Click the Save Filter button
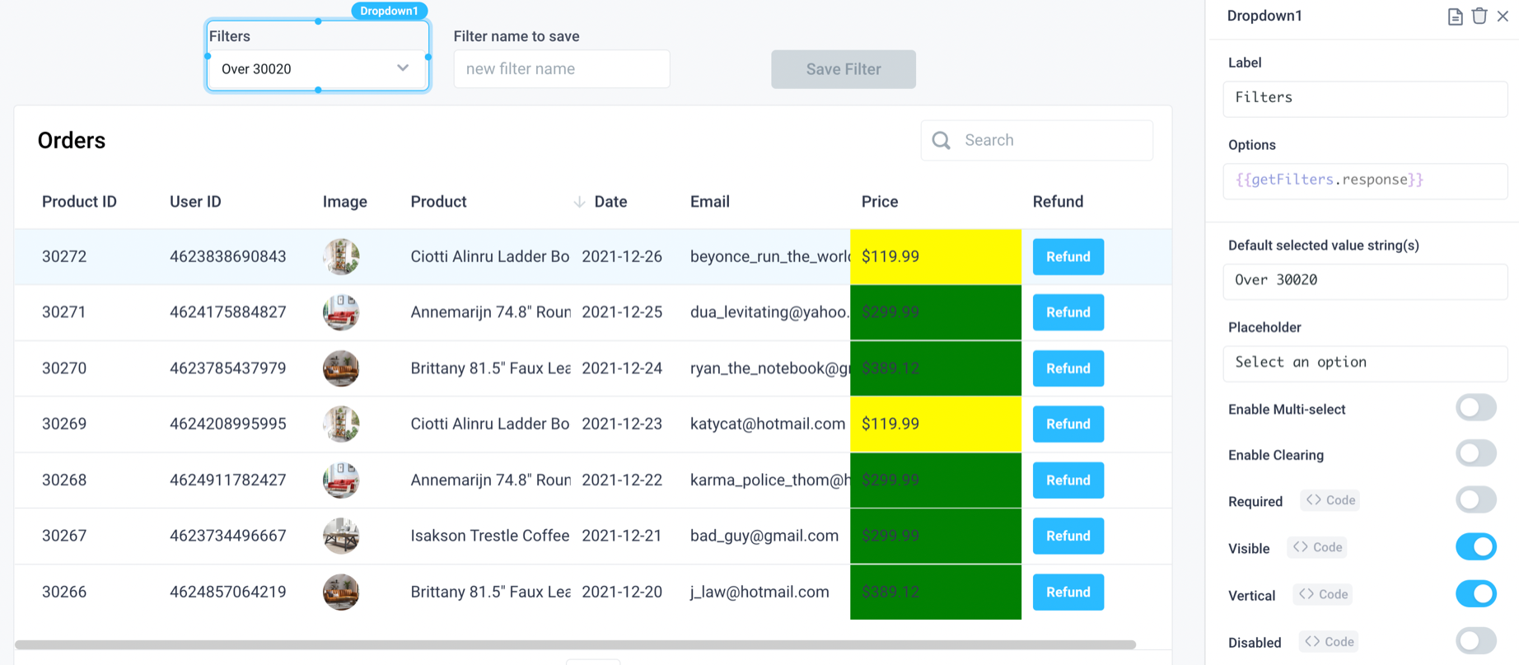The height and width of the screenshot is (665, 1519). (843, 69)
